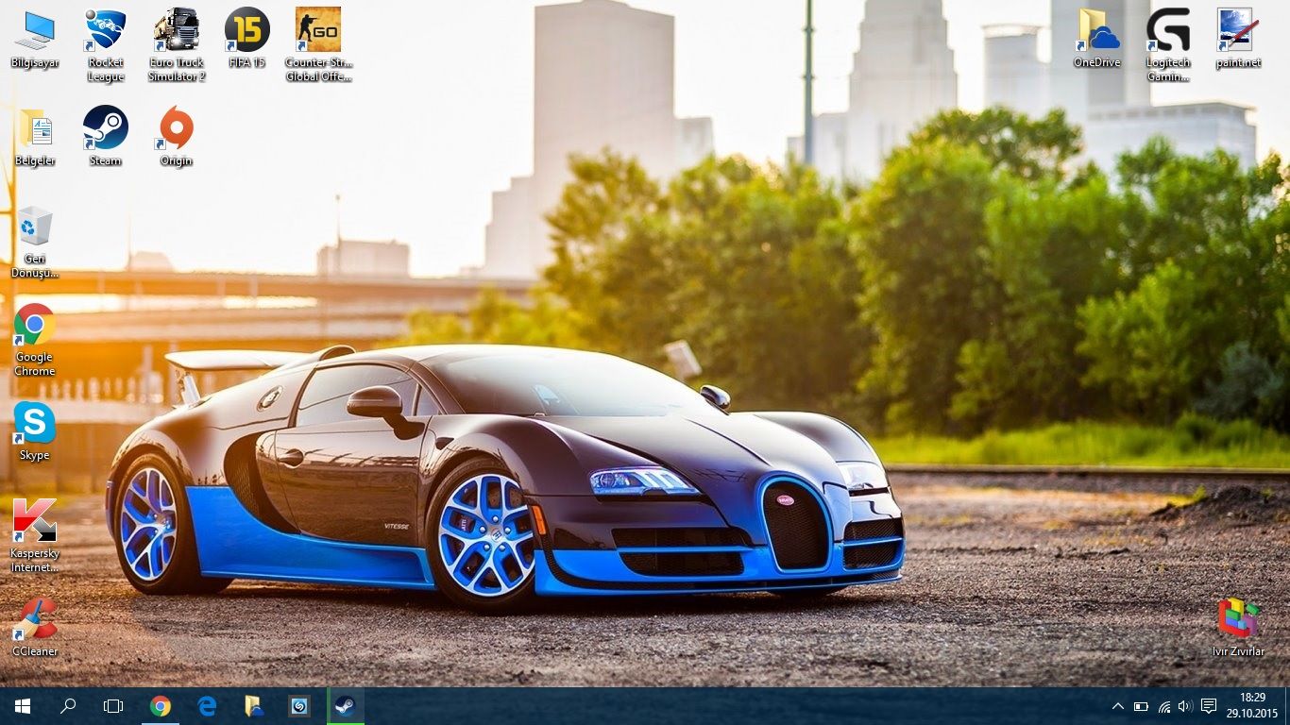1290x725 pixels.
Task: Select the FIFA 15 desktop shortcut
Action: (x=247, y=40)
